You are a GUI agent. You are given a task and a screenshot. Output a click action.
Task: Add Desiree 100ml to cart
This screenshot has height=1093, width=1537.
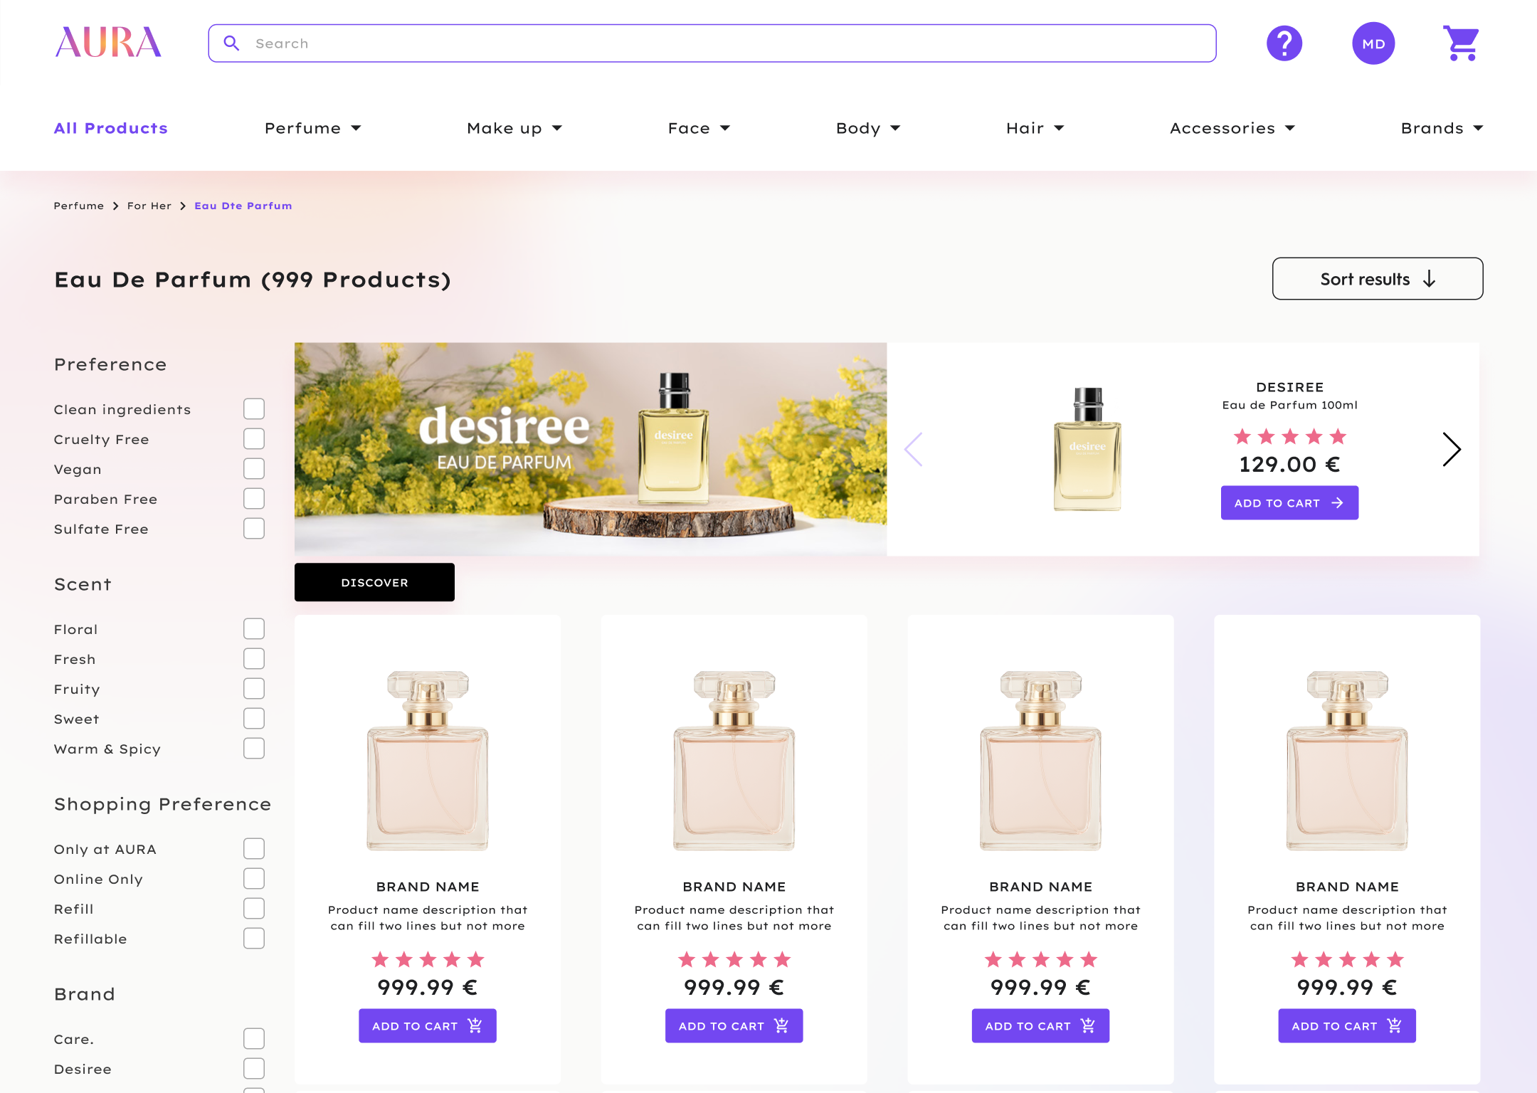click(x=1289, y=503)
